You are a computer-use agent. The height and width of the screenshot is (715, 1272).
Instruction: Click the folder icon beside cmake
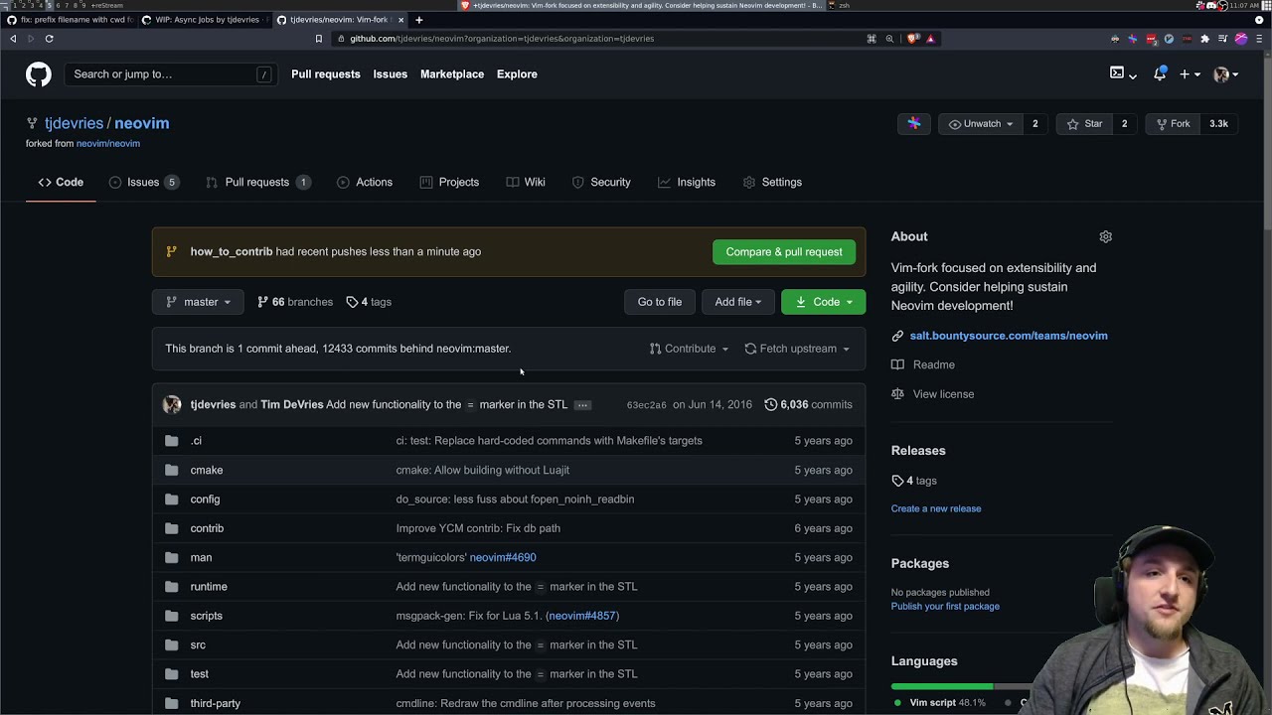(172, 470)
